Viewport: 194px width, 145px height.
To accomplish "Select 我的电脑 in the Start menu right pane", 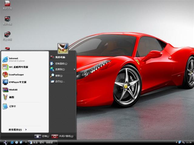I will pos(63,57).
